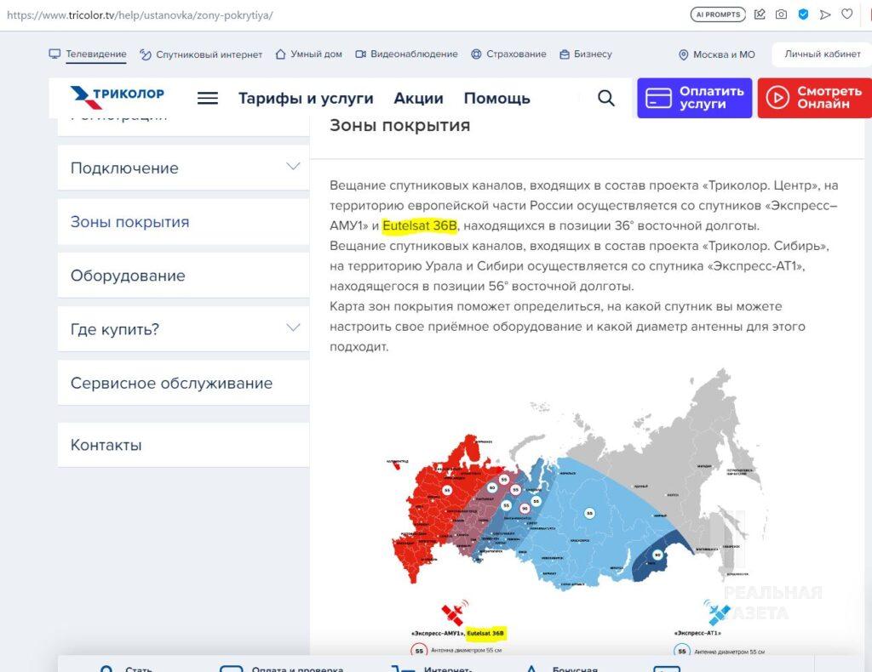872x672 pixels.
Task: Open the Москва и МО region selector
Action: [716, 54]
